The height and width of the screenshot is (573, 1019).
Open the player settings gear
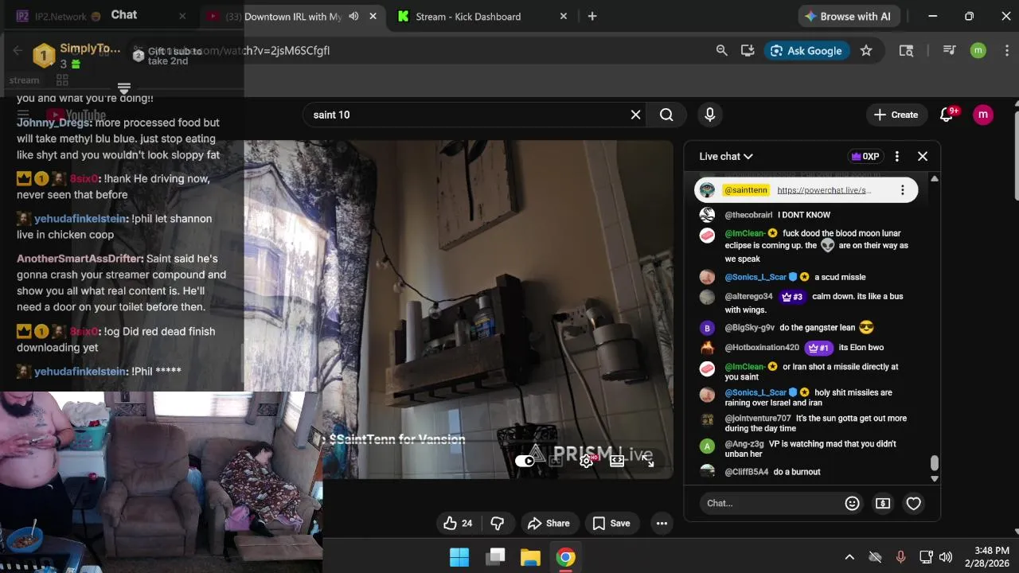pos(587,461)
